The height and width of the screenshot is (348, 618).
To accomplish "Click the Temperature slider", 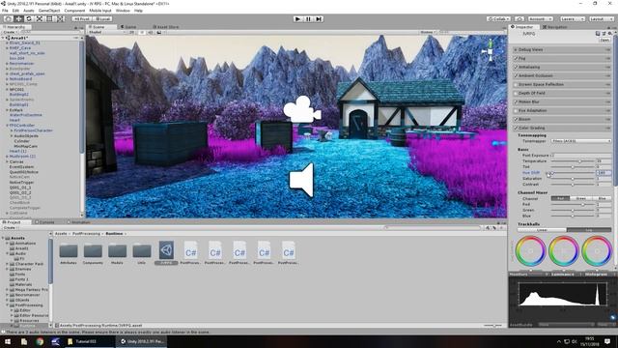I will click(x=573, y=161).
